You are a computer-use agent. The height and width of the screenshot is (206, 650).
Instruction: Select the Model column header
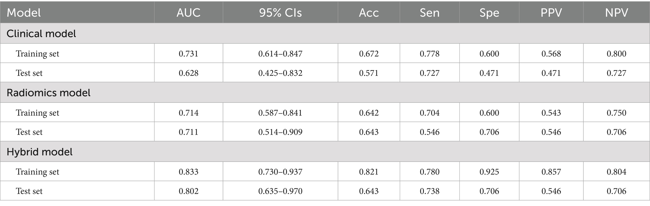24,13
